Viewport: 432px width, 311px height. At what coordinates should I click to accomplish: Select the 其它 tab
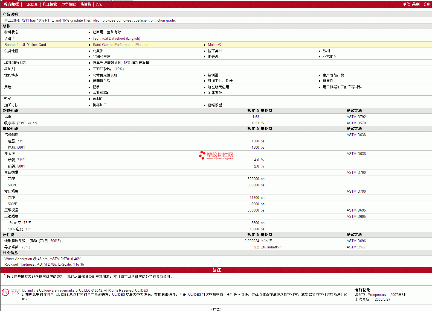point(99,4)
